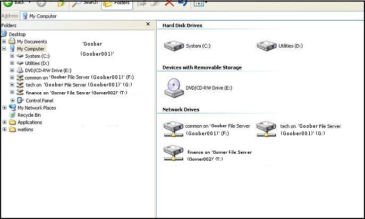
Task: Expand the Control Panel tree node
Action: tap(12, 100)
